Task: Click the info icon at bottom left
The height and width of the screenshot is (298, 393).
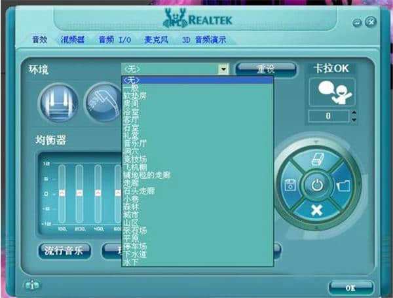Action: click(x=31, y=286)
